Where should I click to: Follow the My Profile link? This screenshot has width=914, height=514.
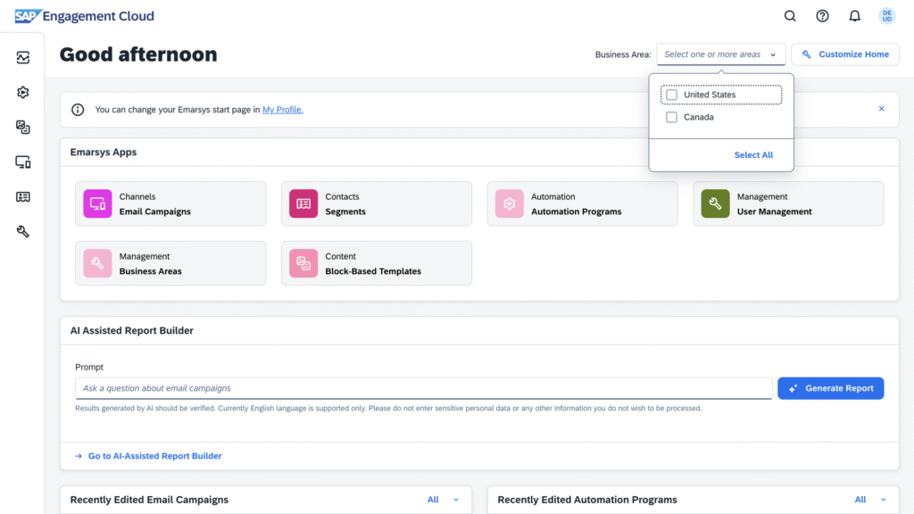pos(282,110)
